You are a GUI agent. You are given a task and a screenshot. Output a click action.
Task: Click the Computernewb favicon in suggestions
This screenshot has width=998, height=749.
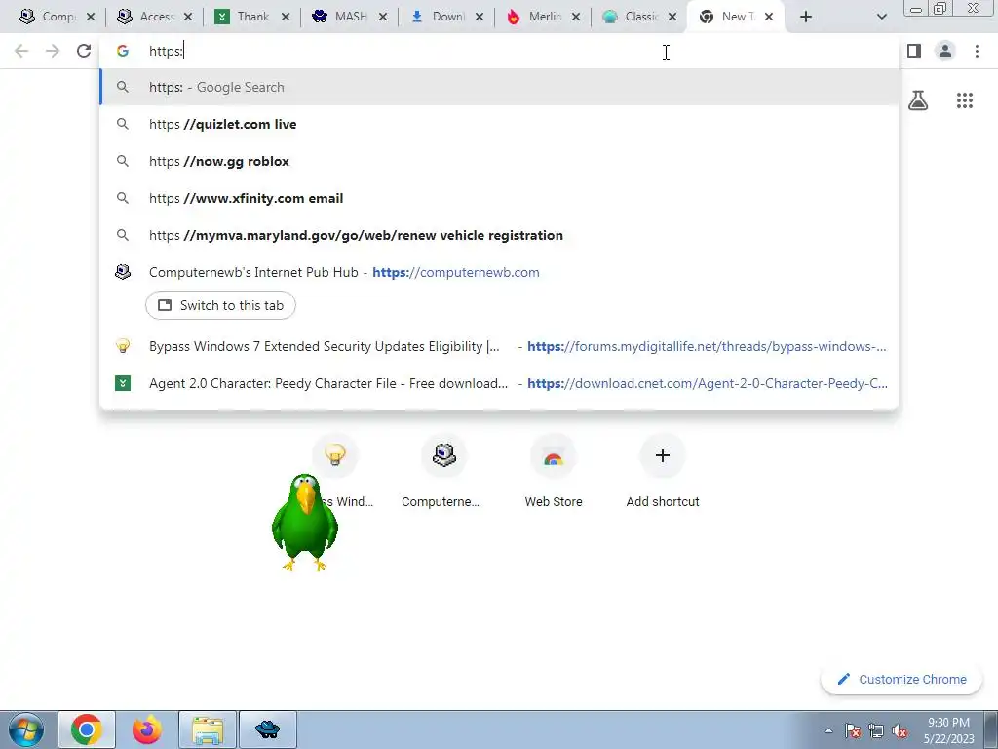tap(123, 272)
